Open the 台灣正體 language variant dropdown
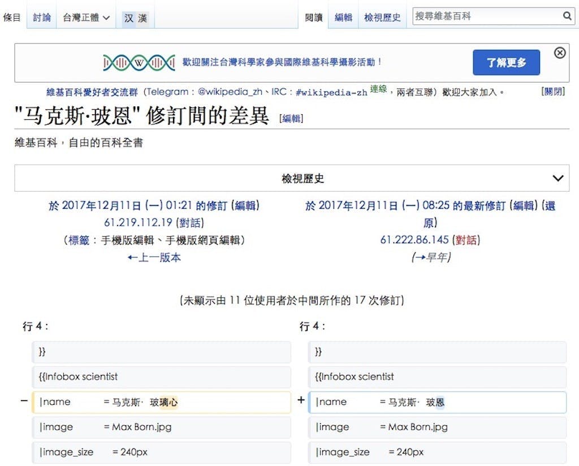The image size is (579, 466). pyautogui.click(x=86, y=18)
